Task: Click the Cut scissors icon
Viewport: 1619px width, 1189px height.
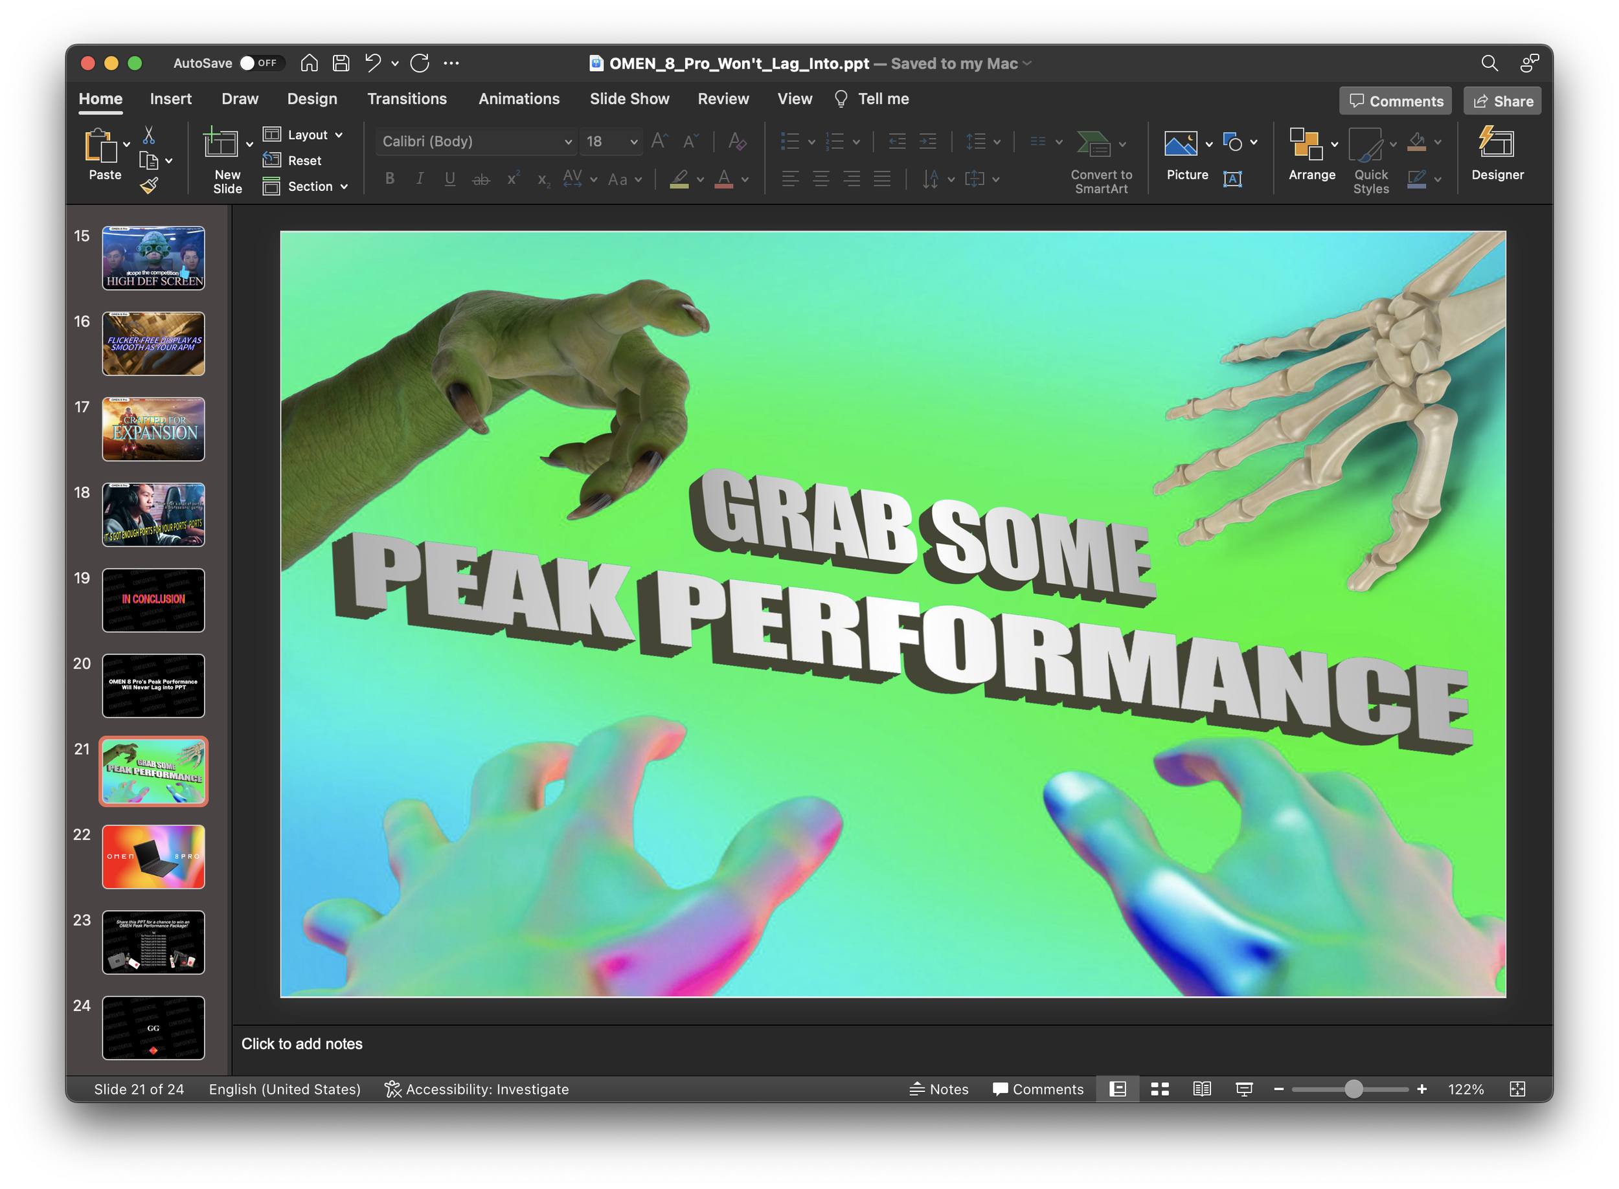Action: (x=149, y=135)
